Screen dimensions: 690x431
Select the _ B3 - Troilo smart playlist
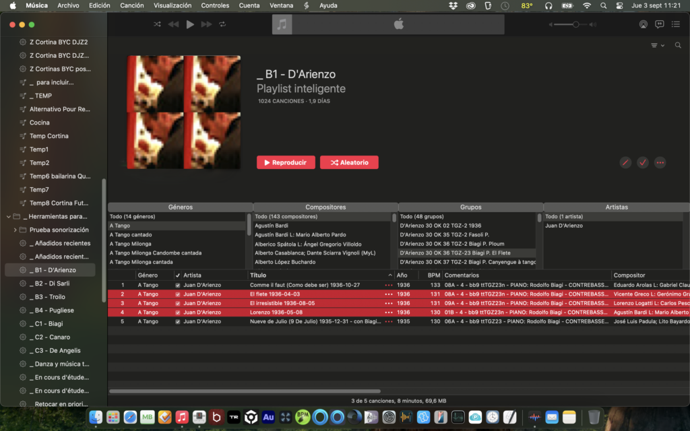(50, 297)
